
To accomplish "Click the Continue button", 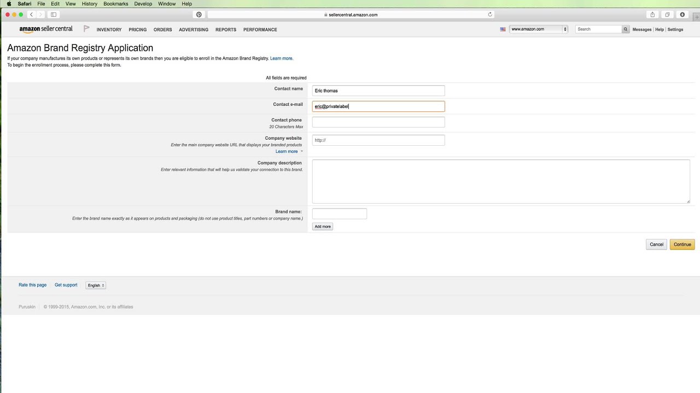I will coord(682,245).
